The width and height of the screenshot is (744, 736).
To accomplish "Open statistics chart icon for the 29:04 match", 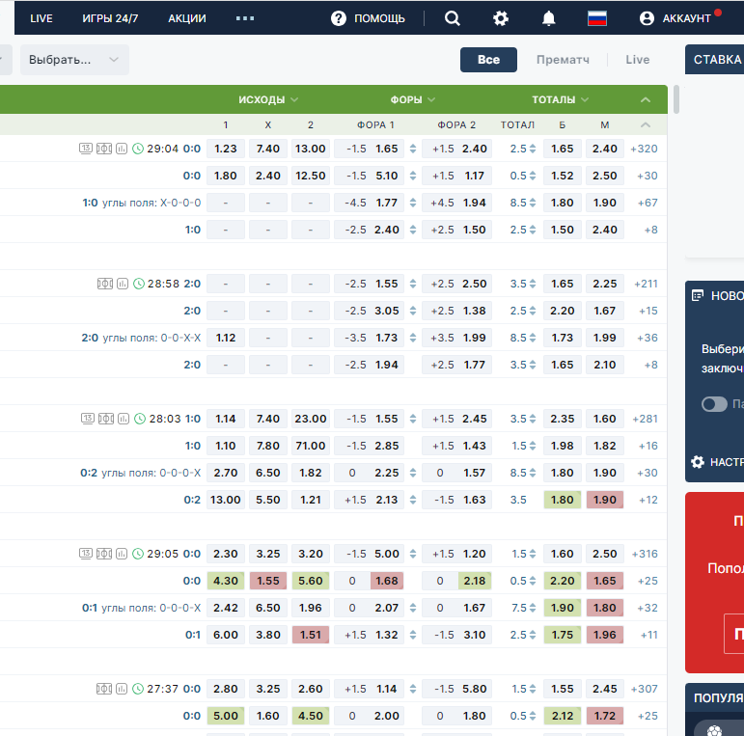I will [x=122, y=149].
